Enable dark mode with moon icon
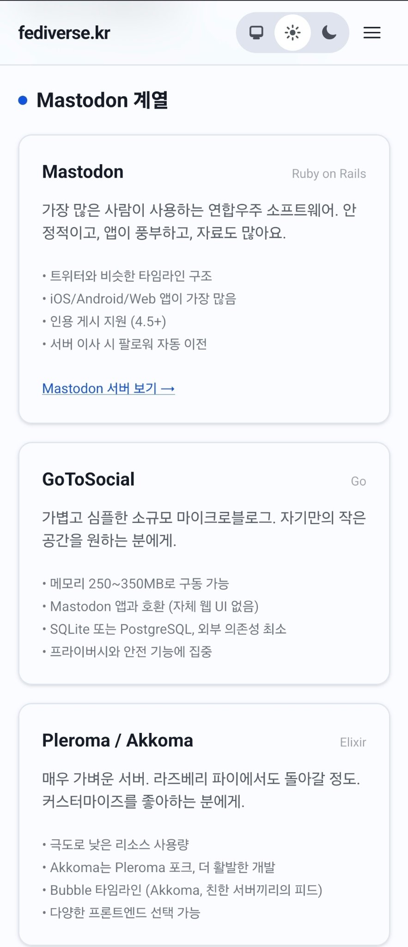This screenshot has width=408, height=947. pos(329,33)
